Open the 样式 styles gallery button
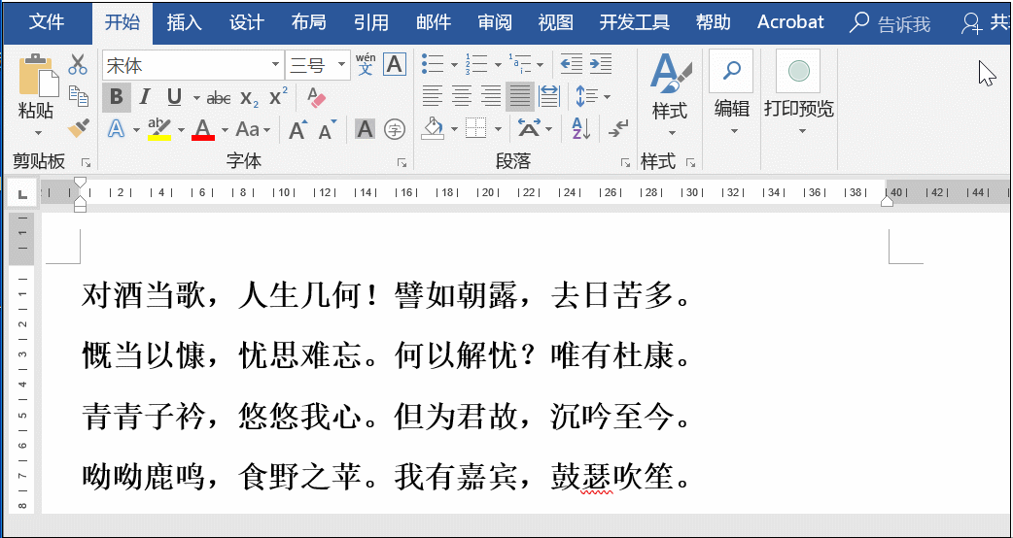1013x538 pixels. (x=670, y=92)
